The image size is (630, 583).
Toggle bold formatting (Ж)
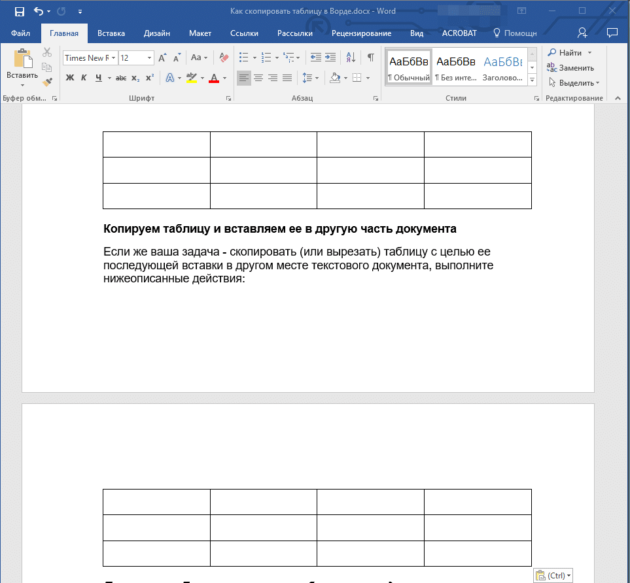69,77
